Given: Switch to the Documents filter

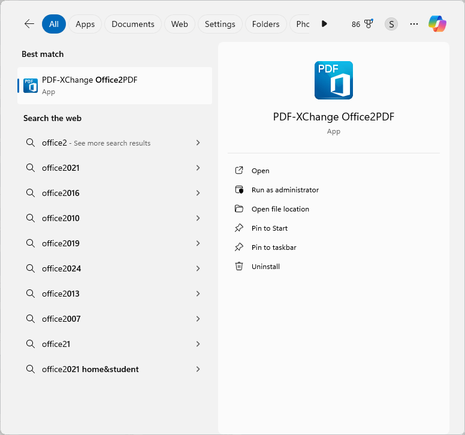Looking at the screenshot, I should point(133,24).
